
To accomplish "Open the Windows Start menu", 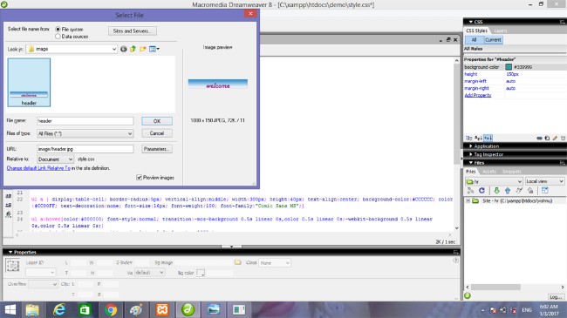I will click(10, 309).
